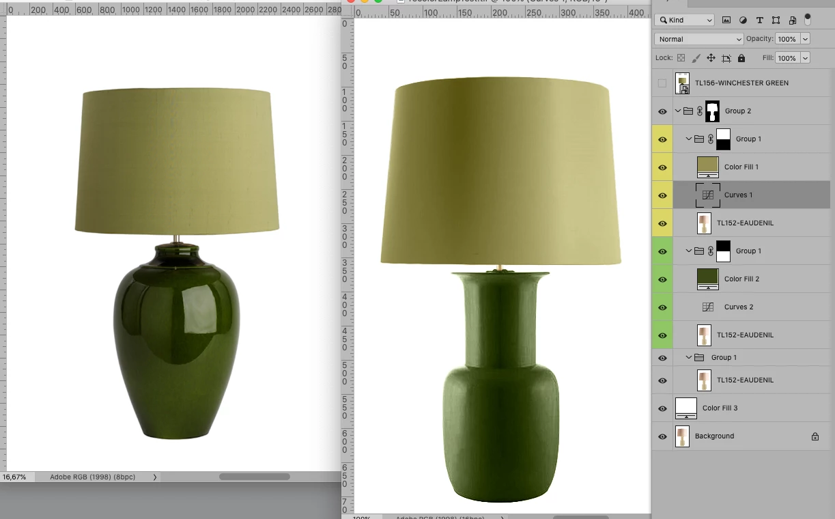The width and height of the screenshot is (835, 519).
Task: Click the Lock all padlock icon
Action: (x=741, y=58)
